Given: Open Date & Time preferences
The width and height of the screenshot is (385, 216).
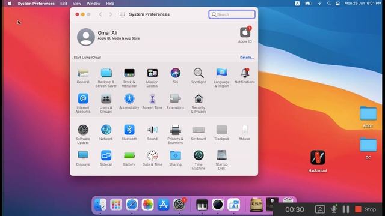Looking at the screenshot, I should coord(152,158).
